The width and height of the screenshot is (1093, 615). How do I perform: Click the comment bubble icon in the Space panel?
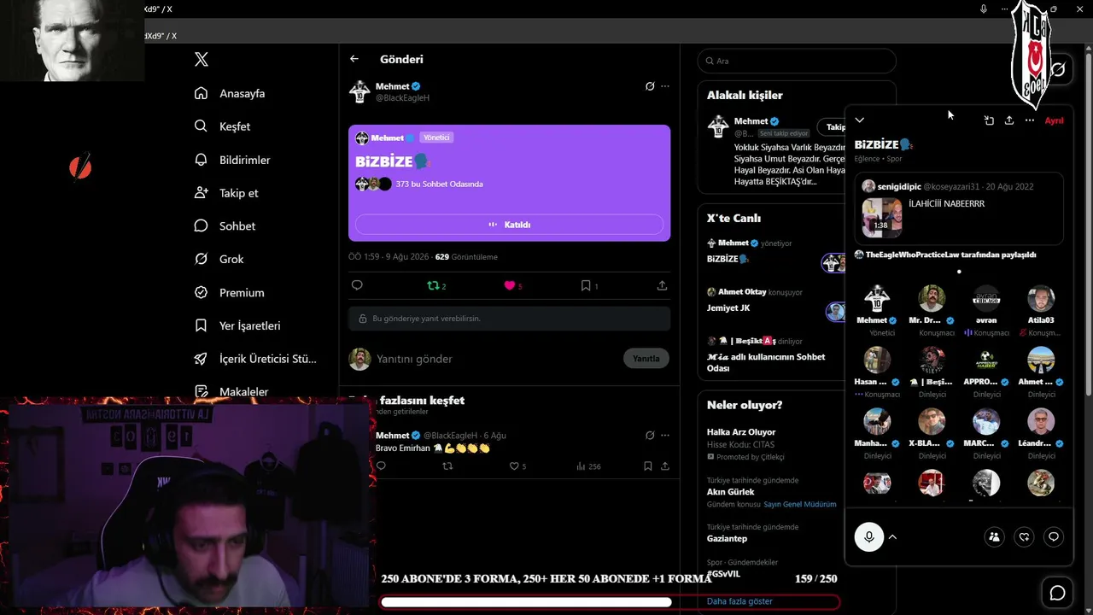point(1054,536)
